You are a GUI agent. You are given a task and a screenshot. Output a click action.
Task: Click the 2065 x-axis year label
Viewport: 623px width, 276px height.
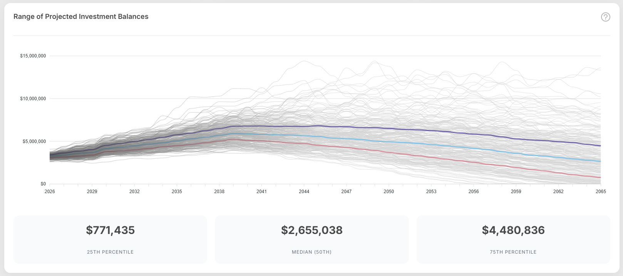coord(600,192)
